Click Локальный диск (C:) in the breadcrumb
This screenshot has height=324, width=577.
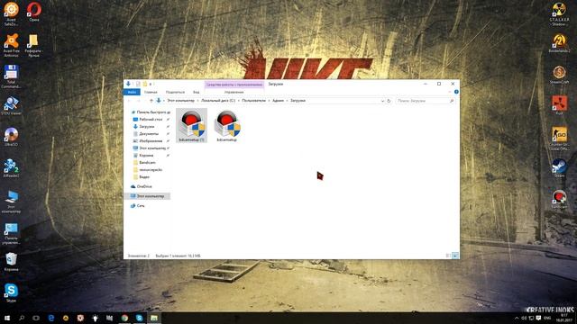coord(218,101)
